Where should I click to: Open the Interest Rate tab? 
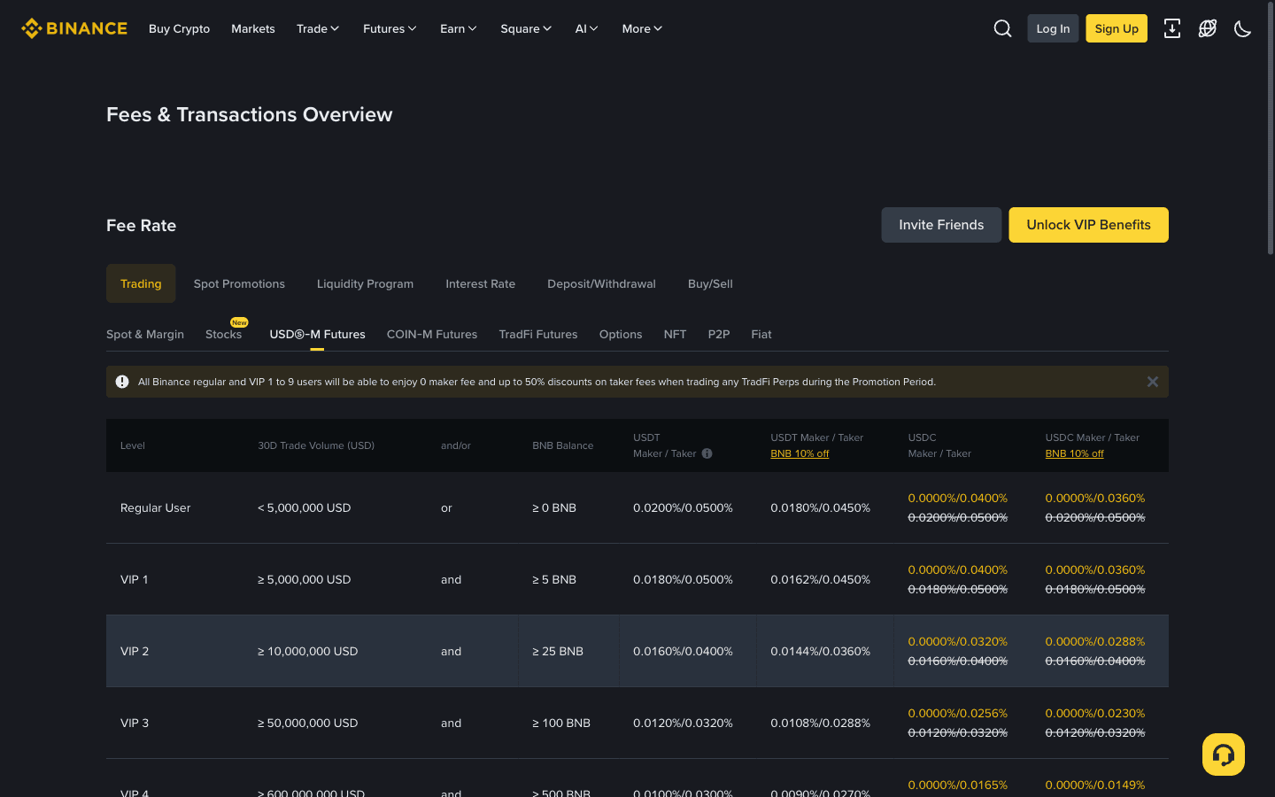(480, 283)
